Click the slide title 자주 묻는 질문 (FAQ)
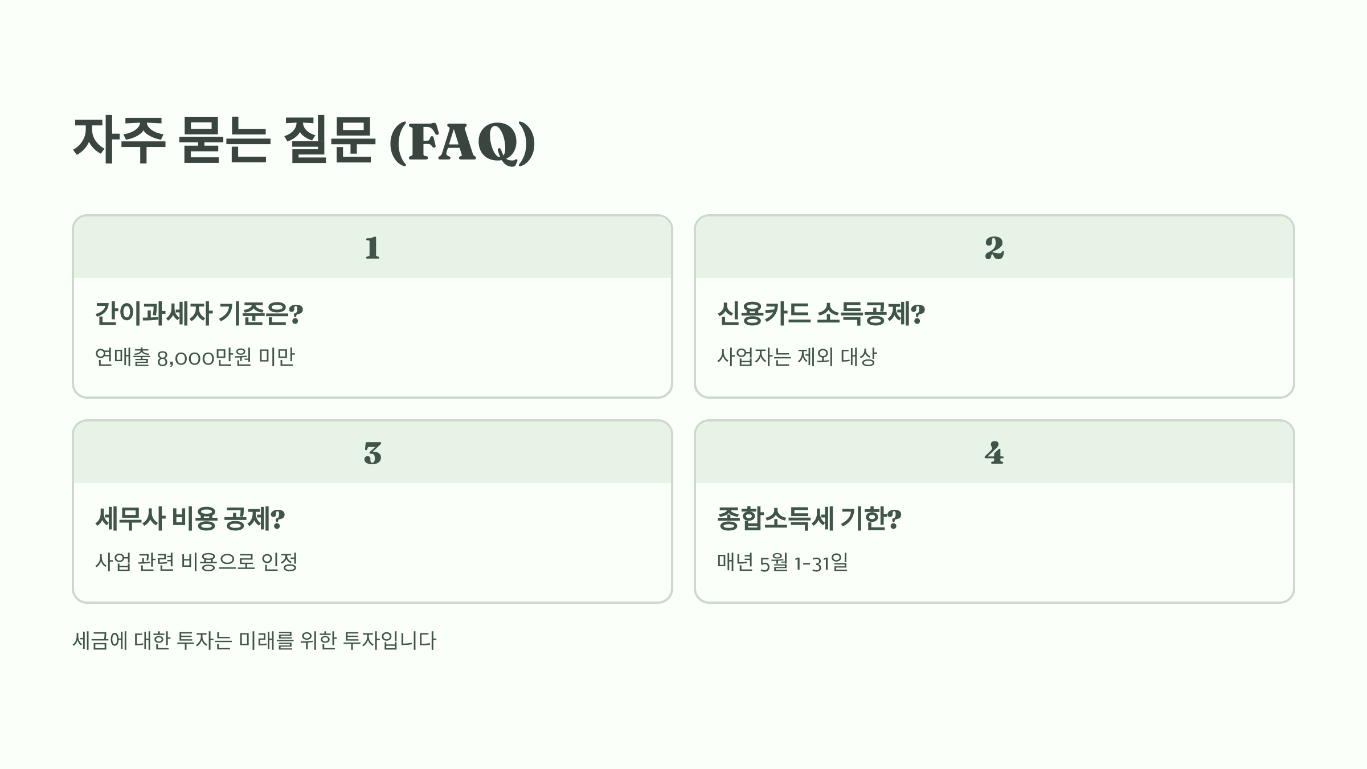The width and height of the screenshot is (1367, 769). point(304,141)
